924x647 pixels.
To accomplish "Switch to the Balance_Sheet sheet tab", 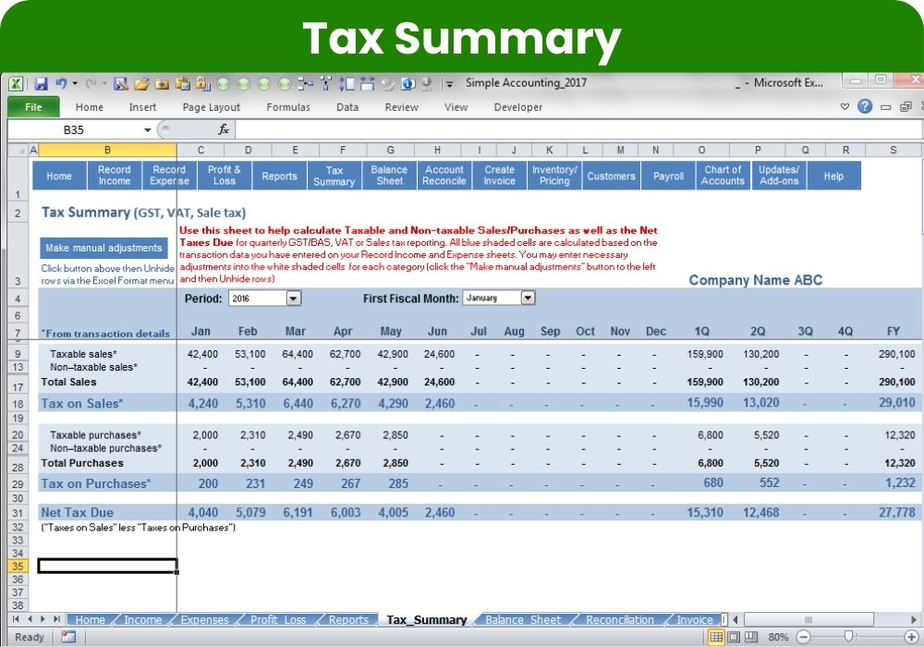I will point(523,620).
